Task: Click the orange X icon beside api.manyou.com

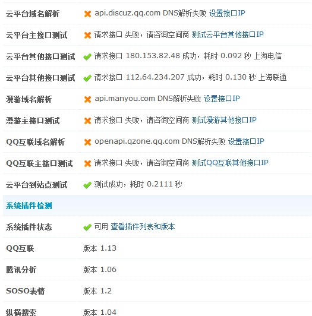Action: (87, 99)
